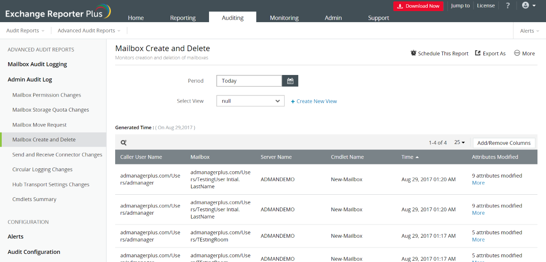This screenshot has height=262, width=546.
Task: Click the red Download Now button
Action: pyautogui.click(x=418, y=6)
